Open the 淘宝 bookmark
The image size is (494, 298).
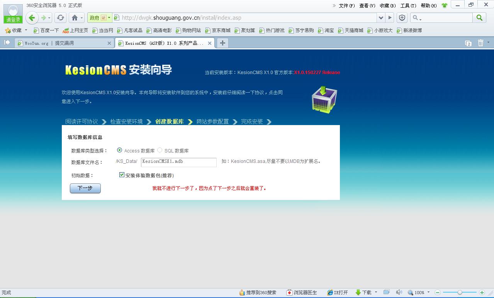[x=326, y=30]
